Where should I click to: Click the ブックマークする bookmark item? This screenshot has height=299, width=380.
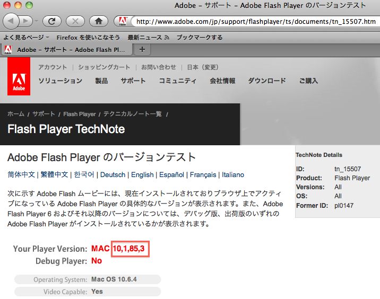pyautogui.click(x=200, y=38)
